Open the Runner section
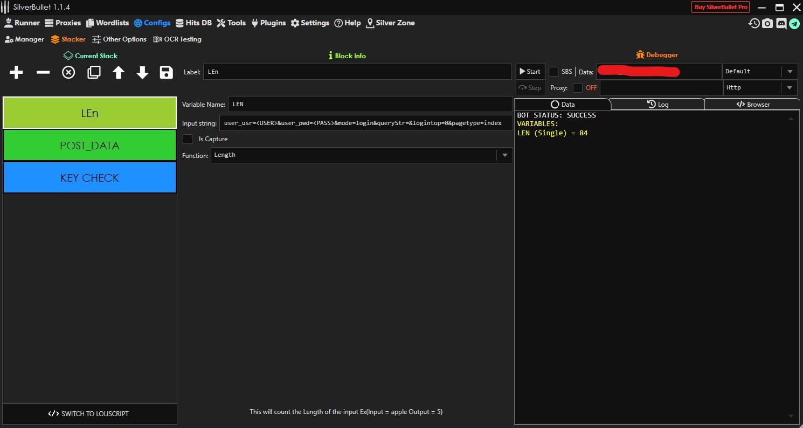The image size is (803, 428). [22, 23]
